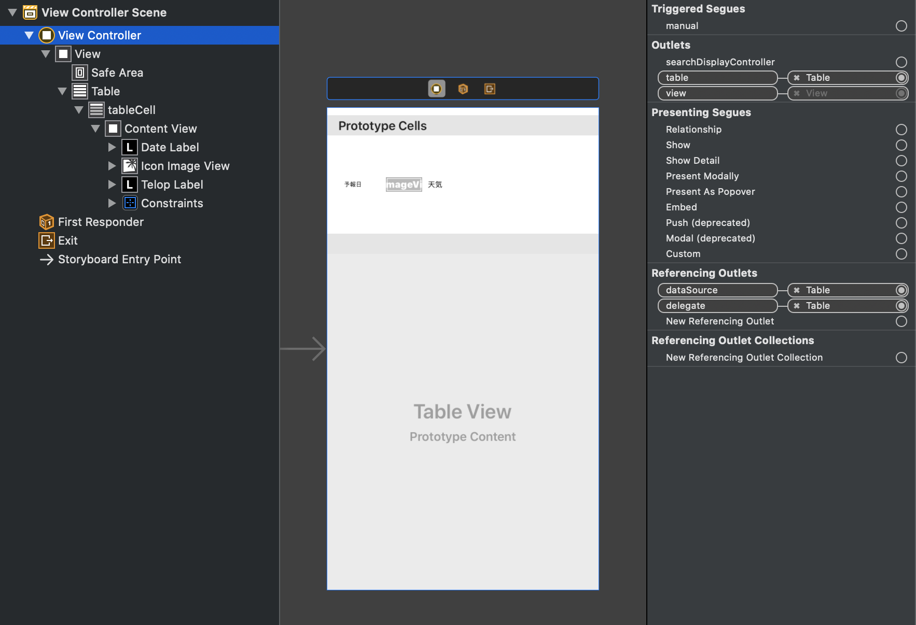Select Safe Area in document outline
Image resolution: width=916 pixels, height=625 pixels.
[x=117, y=73]
